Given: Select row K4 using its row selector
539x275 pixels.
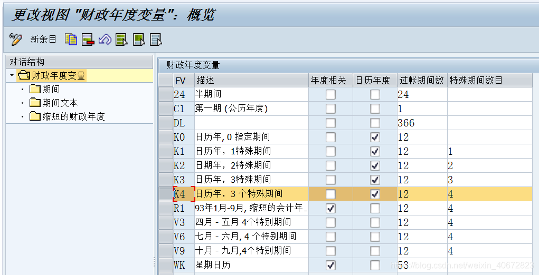Looking at the screenshot, I should tap(166, 194).
